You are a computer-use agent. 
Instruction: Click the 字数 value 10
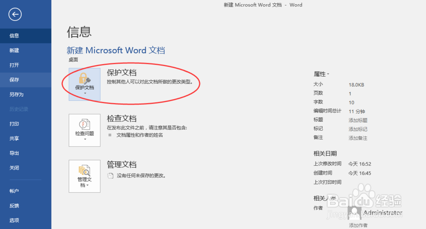point(351,103)
